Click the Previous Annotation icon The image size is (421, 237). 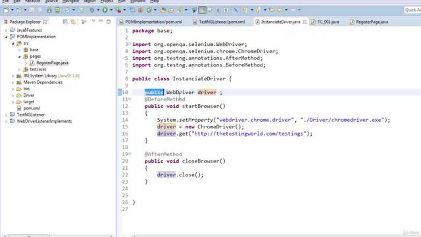[258, 11]
